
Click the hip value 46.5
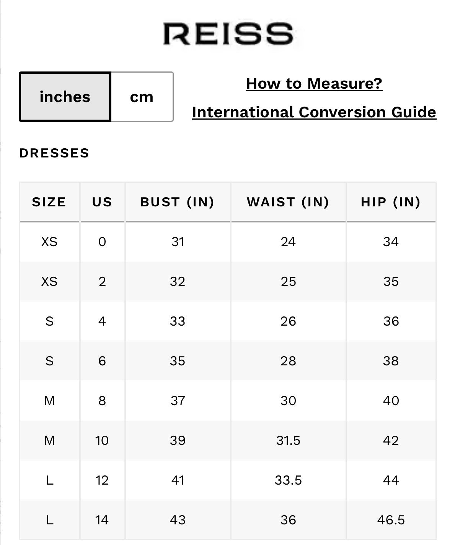[391, 520]
